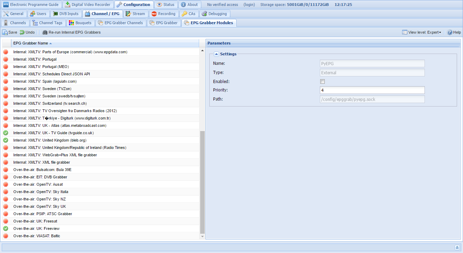This screenshot has width=463, height=253.
Task: Select the Digiturk grabber row
Action: (x=101, y=118)
